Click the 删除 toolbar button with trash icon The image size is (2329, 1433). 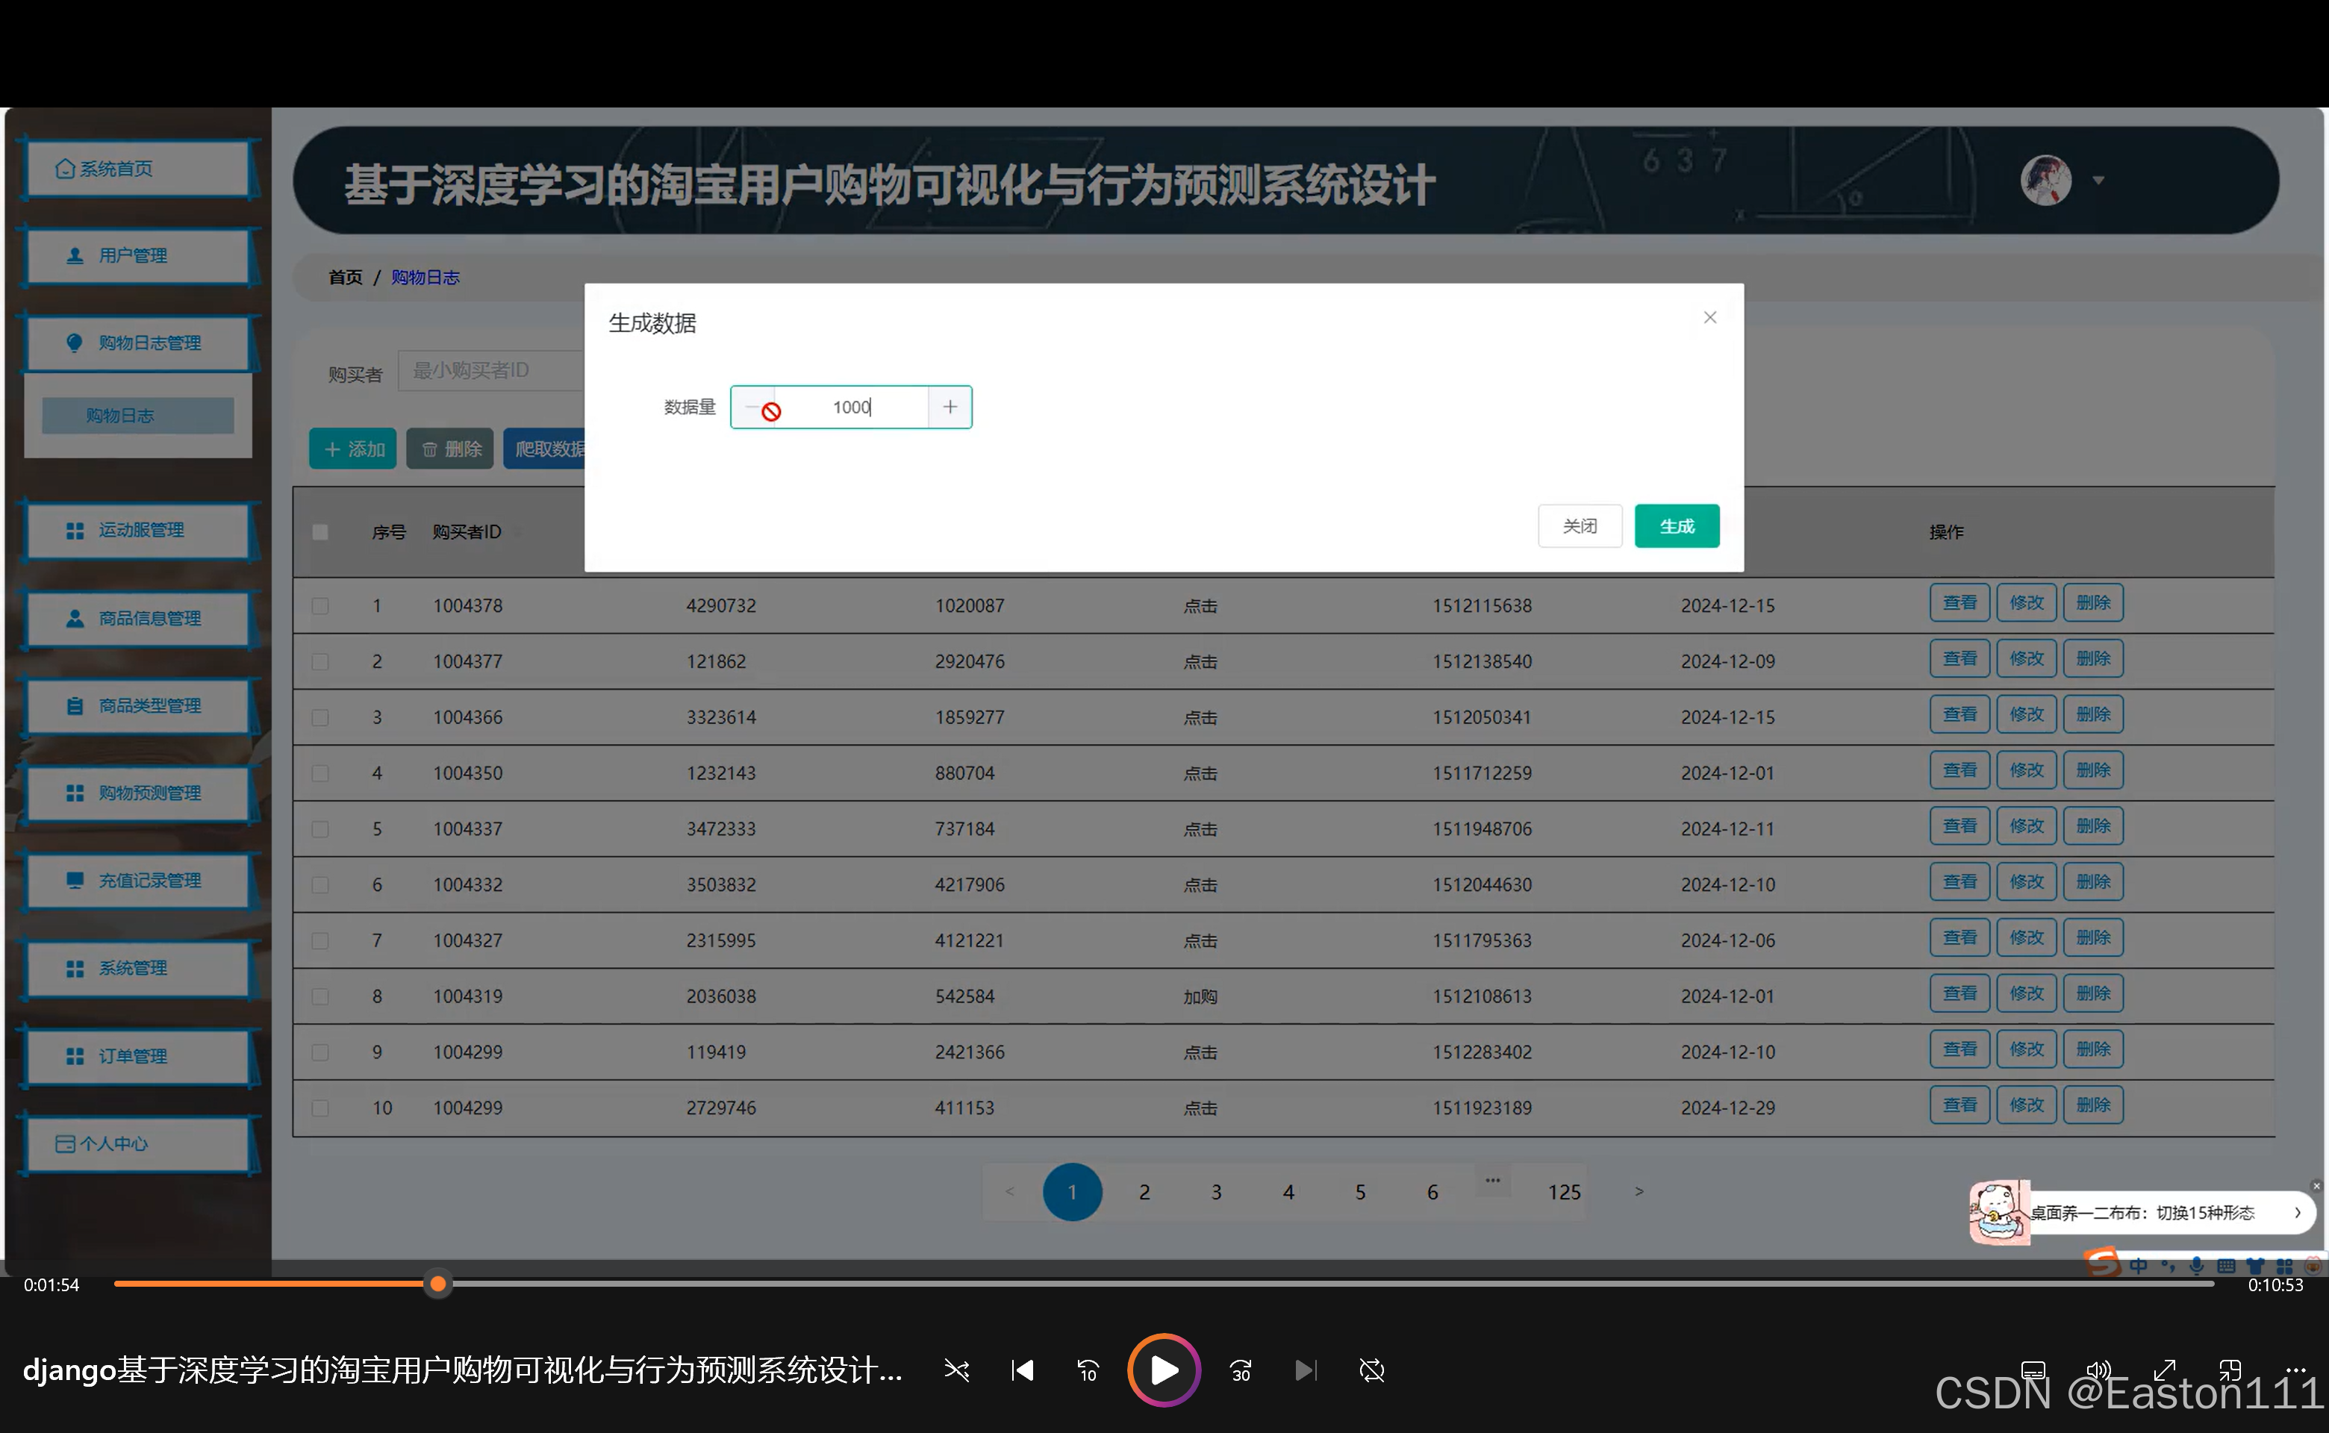click(450, 449)
